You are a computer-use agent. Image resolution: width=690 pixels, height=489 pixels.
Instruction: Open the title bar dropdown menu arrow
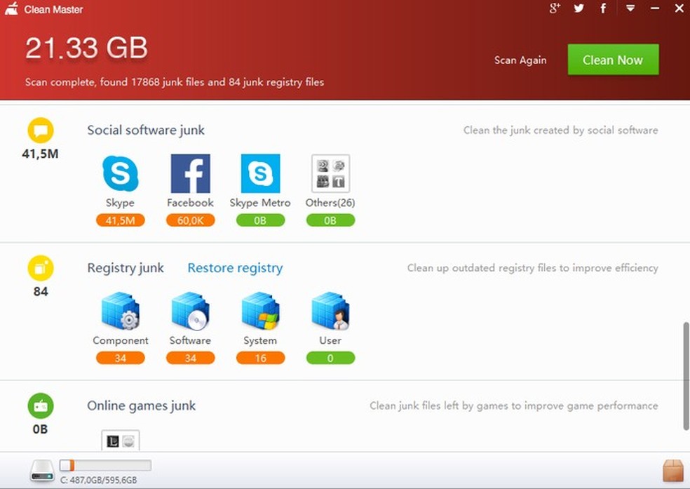coord(630,8)
